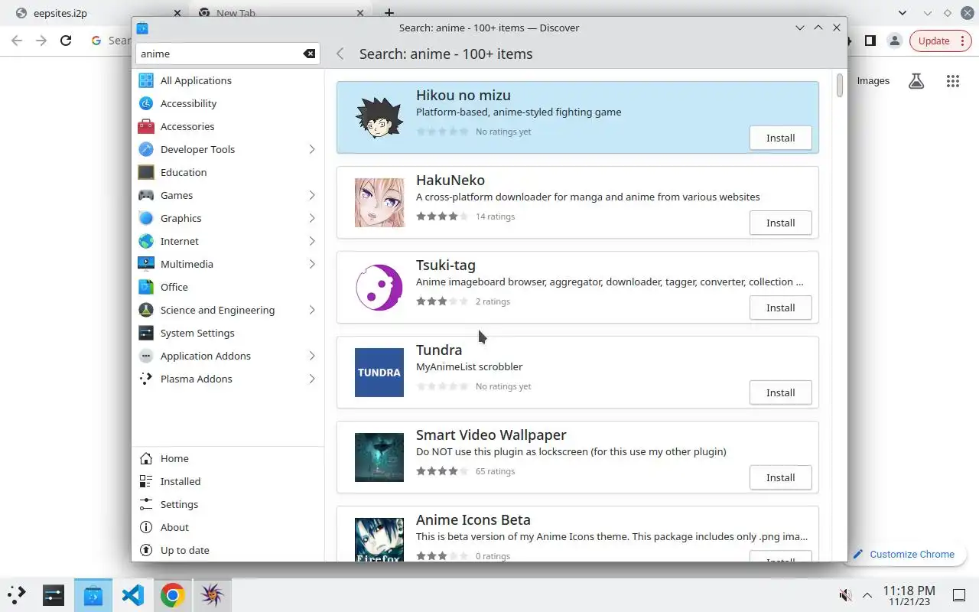
Task: Open the Chrome profile avatar
Action: point(895,41)
